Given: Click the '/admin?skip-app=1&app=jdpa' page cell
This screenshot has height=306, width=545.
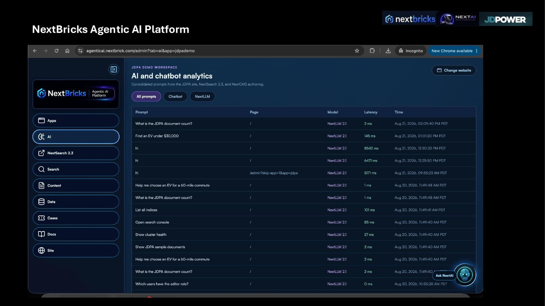Looking at the screenshot, I should tap(274, 173).
